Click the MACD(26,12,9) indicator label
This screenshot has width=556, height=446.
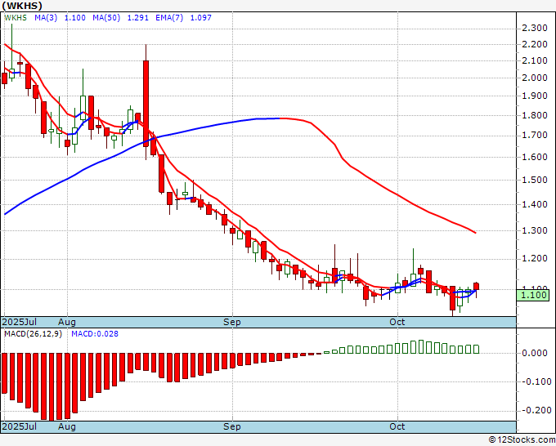click(33, 334)
